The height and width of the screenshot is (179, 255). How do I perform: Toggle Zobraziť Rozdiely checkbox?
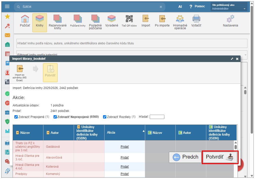[105, 117]
